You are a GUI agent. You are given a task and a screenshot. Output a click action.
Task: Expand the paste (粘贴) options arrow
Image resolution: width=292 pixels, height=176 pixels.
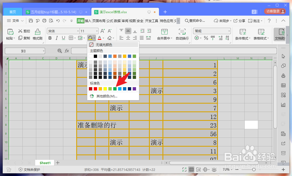click(14, 38)
